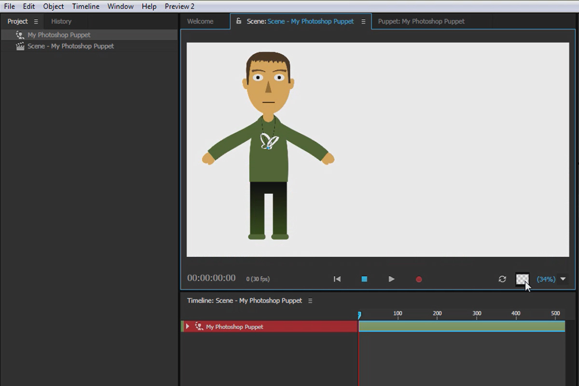Click the blue playhead marker on the ruler
The width and height of the screenshot is (579, 386).
tap(359, 315)
